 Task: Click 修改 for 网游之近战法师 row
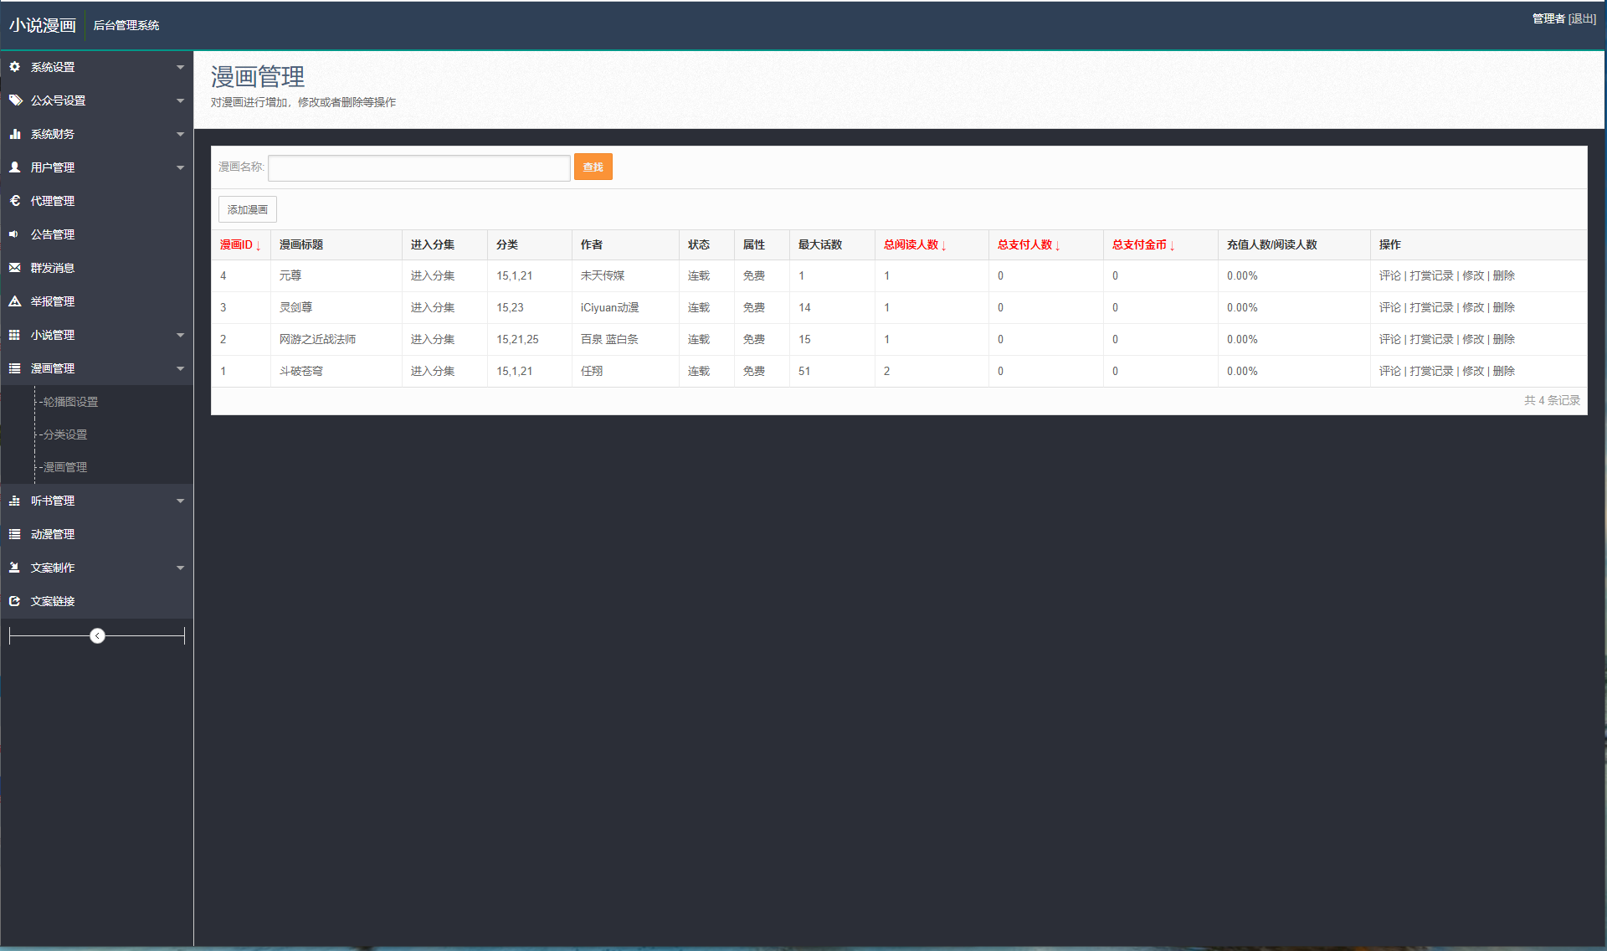(1473, 339)
